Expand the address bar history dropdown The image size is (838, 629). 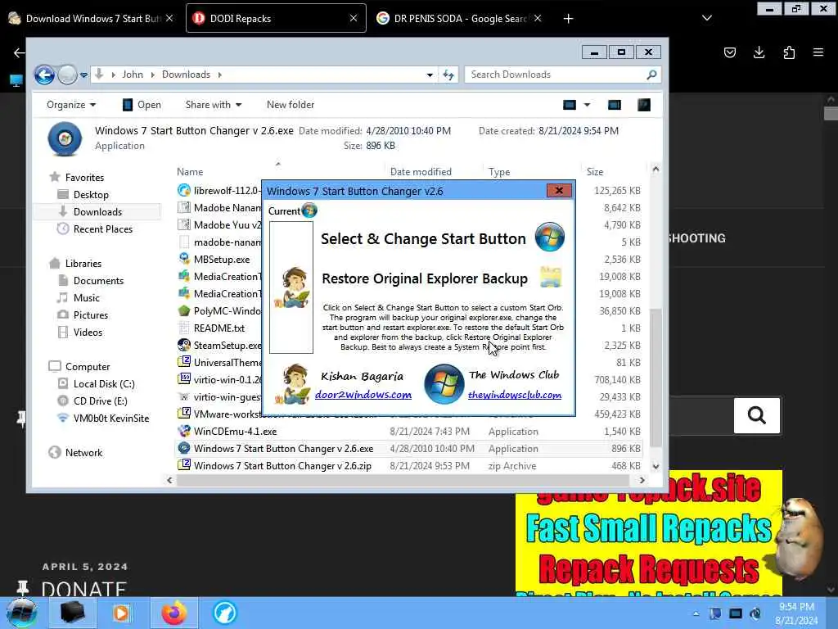[x=430, y=75]
